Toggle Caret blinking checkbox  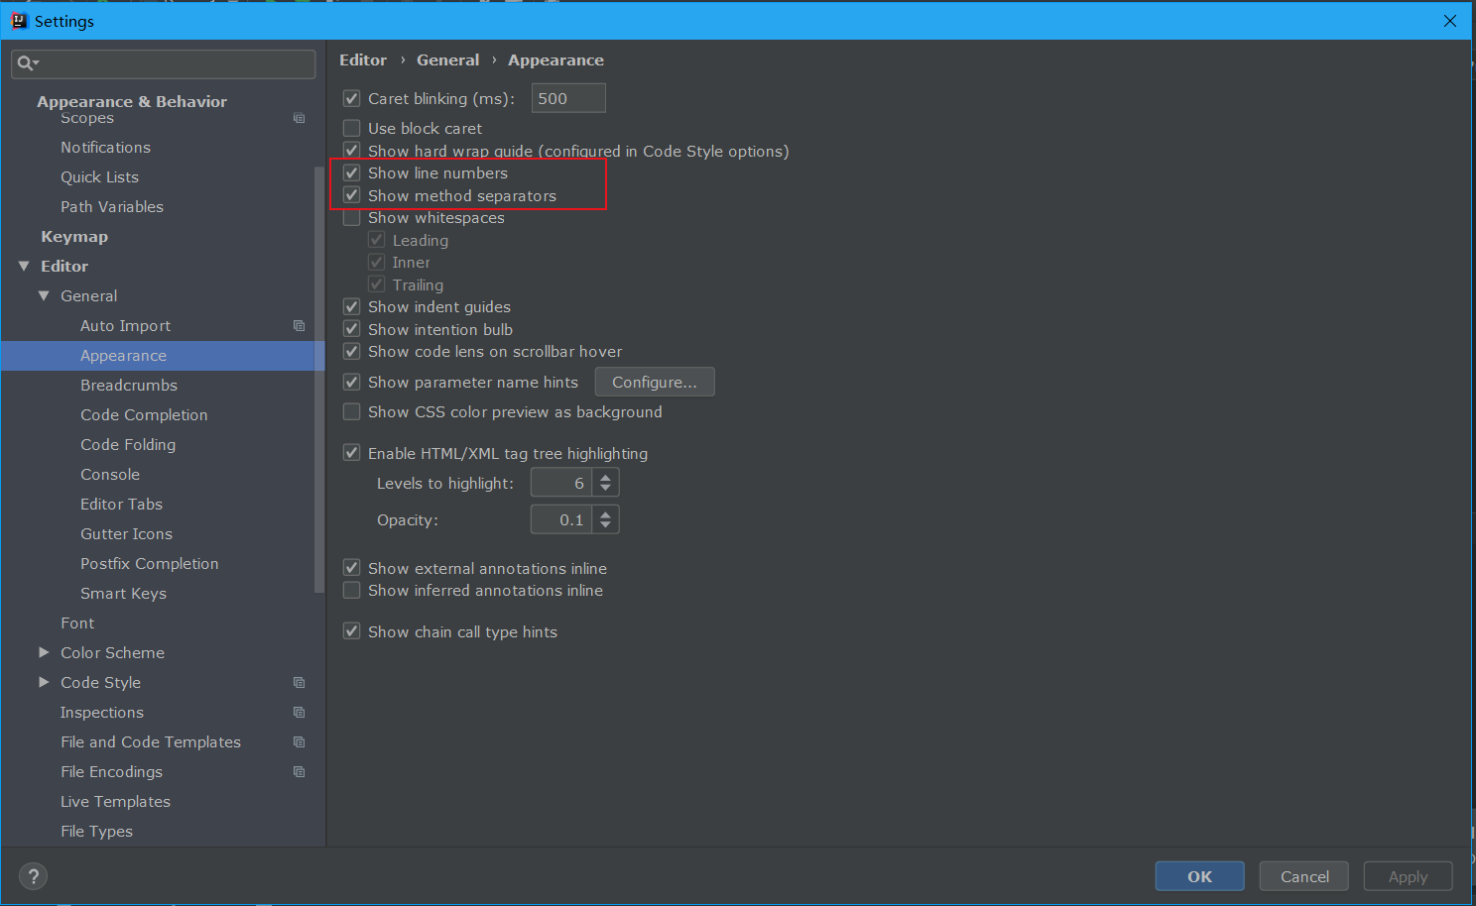[351, 98]
